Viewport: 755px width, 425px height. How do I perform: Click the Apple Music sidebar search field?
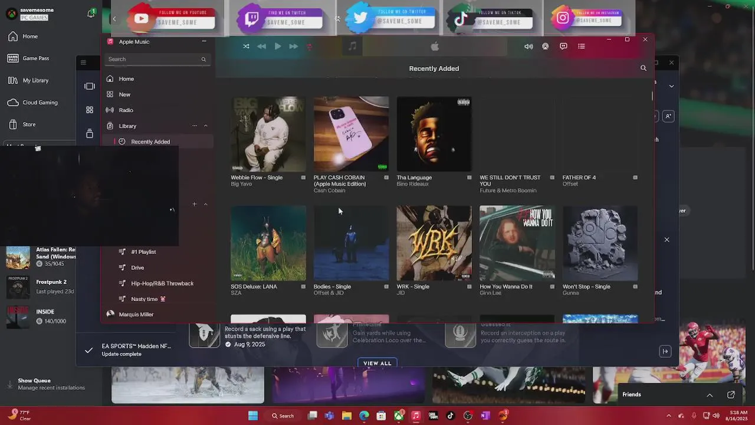[x=156, y=59]
